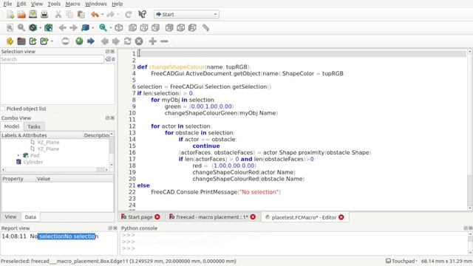Screen dimensions: 473x266
Task: Set front view cube icon
Action: pyautogui.click(x=132, y=28)
